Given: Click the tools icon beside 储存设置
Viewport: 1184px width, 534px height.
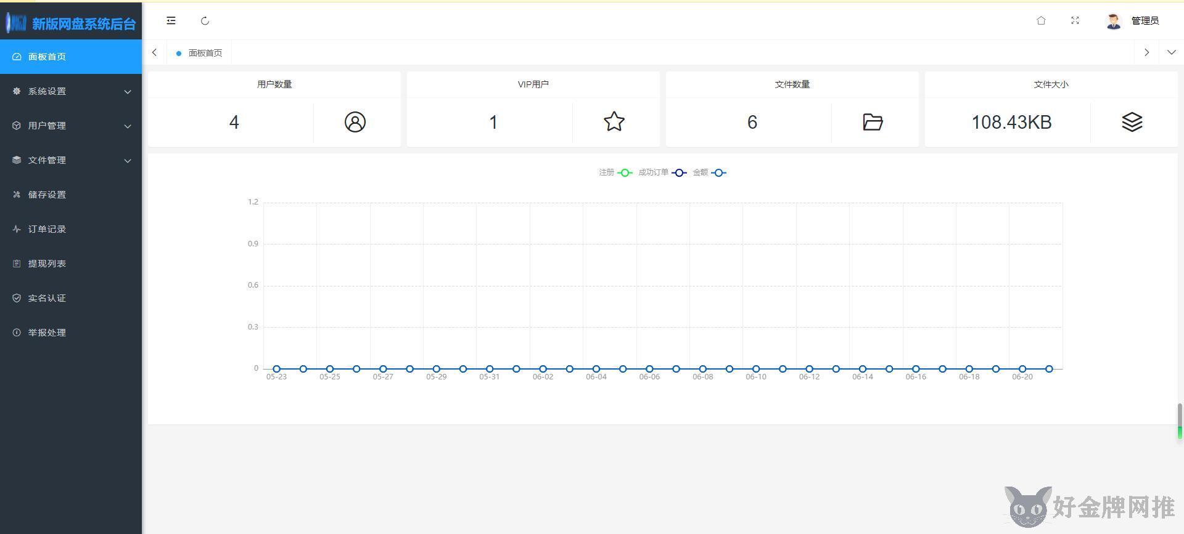Looking at the screenshot, I should pyautogui.click(x=17, y=195).
